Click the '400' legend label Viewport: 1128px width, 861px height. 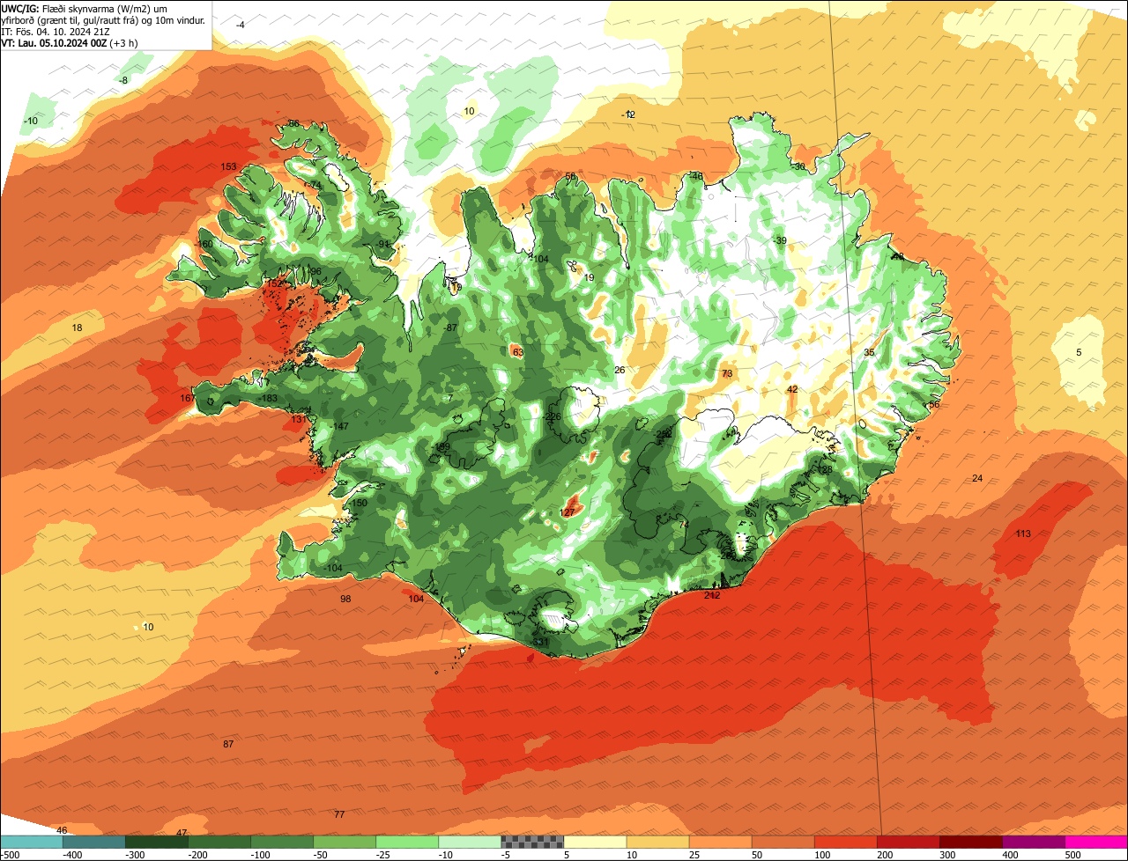click(1011, 855)
